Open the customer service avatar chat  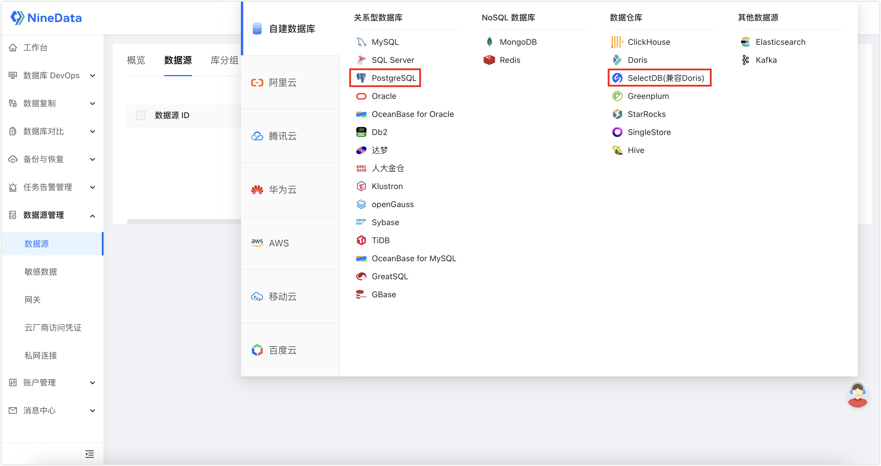[x=857, y=396]
